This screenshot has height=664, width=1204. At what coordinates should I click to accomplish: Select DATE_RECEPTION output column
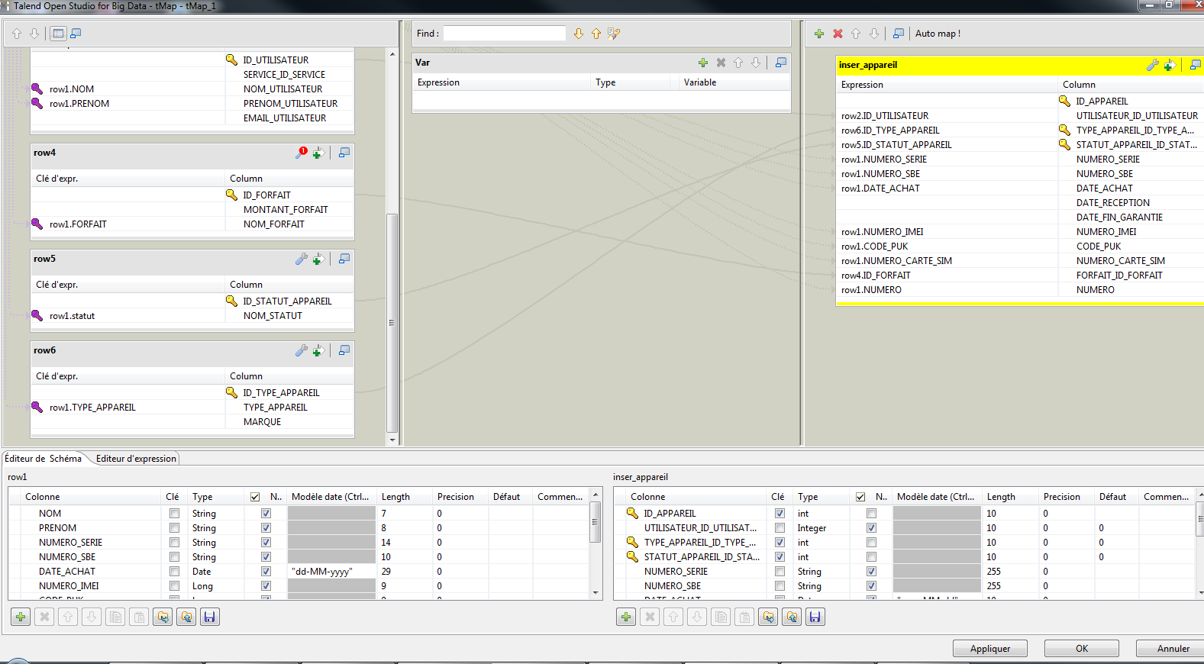1113,203
